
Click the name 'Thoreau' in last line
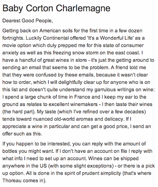[x=12, y=181]
